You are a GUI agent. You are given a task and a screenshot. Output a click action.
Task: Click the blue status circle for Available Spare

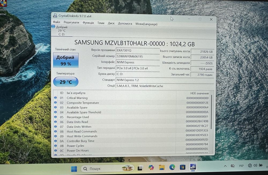pos(55,107)
